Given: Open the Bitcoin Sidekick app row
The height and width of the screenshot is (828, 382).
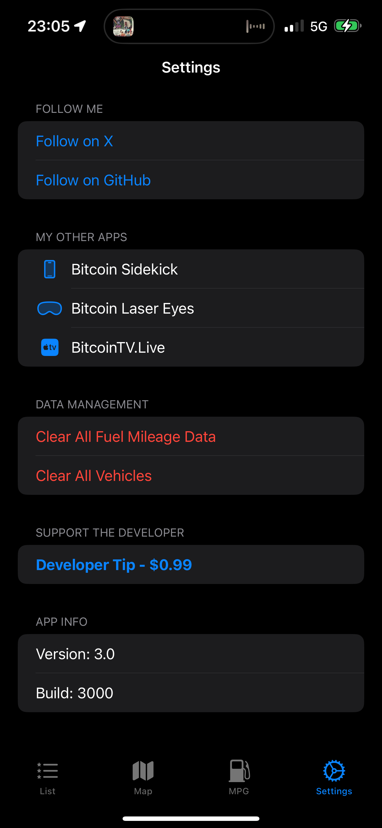Looking at the screenshot, I should point(191,269).
